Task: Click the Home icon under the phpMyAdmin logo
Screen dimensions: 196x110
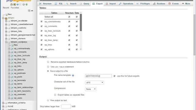Action: (x=12, y=4)
